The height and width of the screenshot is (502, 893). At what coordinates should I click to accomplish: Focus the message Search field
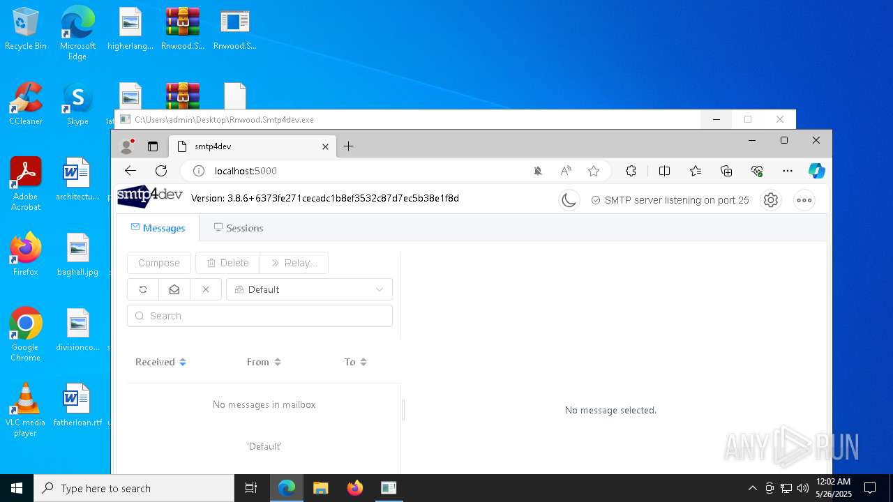(x=260, y=316)
